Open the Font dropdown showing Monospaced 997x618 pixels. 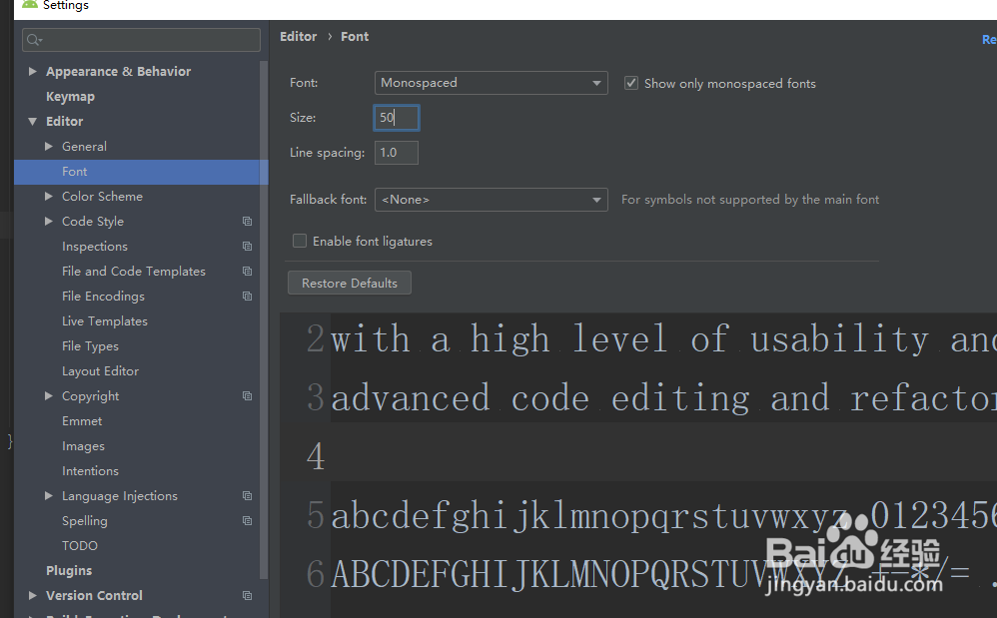491,83
